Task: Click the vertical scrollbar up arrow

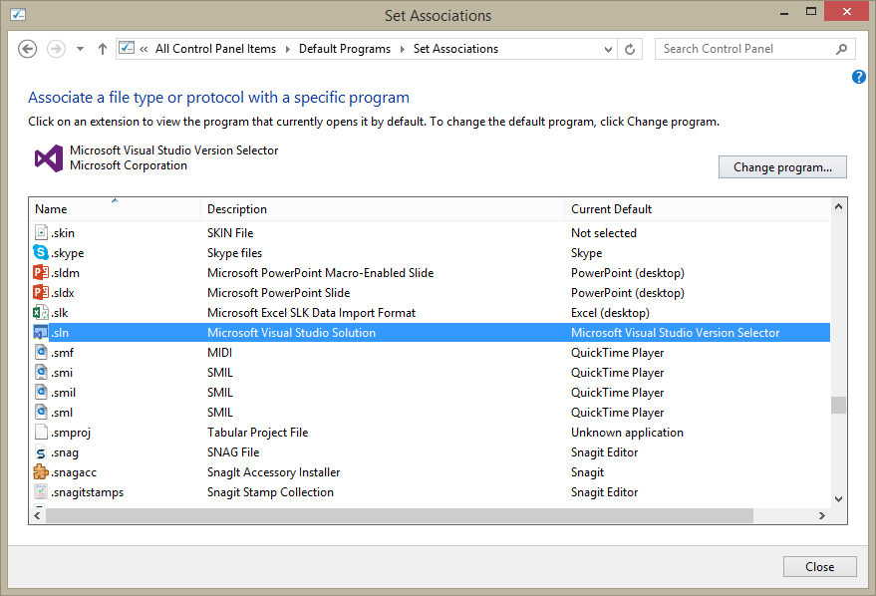Action: pos(838,206)
